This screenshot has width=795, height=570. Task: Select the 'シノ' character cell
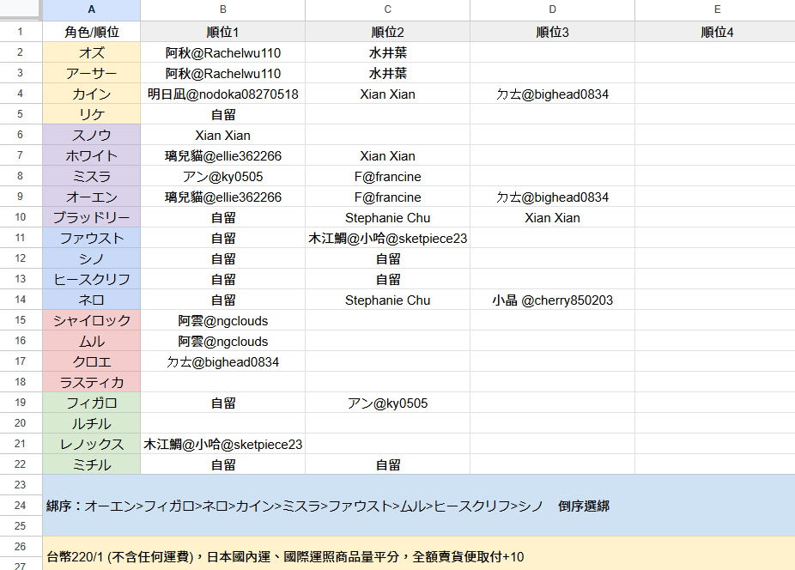pos(91,259)
